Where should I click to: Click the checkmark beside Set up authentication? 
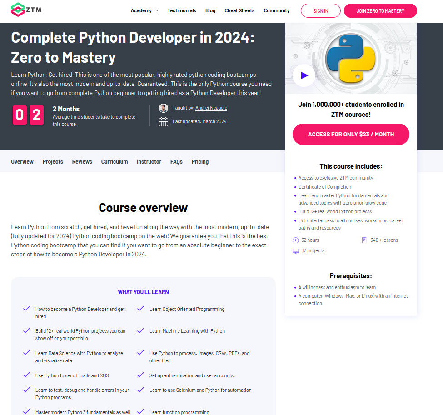click(140, 375)
